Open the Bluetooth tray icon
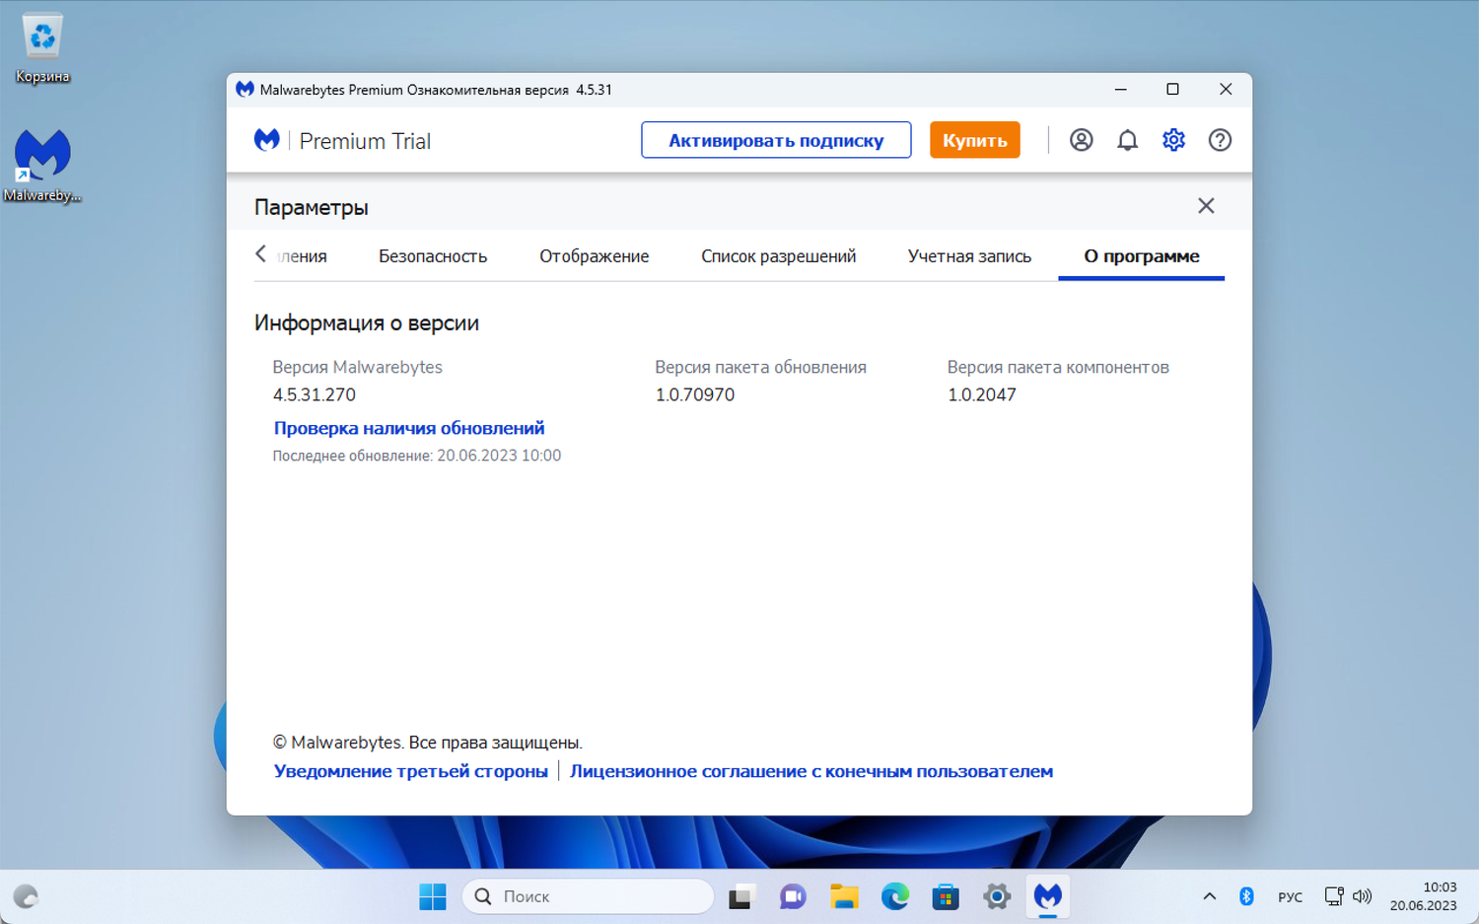The height and width of the screenshot is (924, 1479). point(1246,896)
